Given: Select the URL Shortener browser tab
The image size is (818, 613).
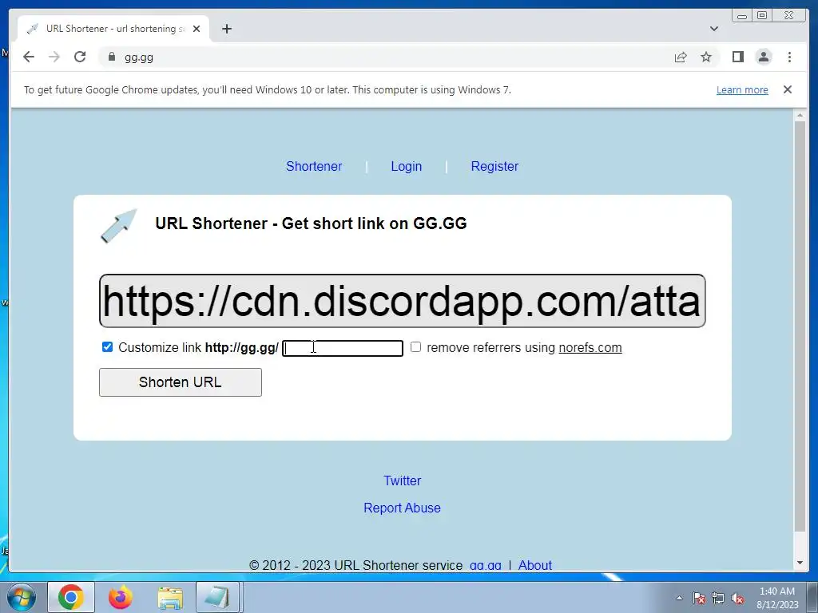Looking at the screenshot, I should click(113, 29).
